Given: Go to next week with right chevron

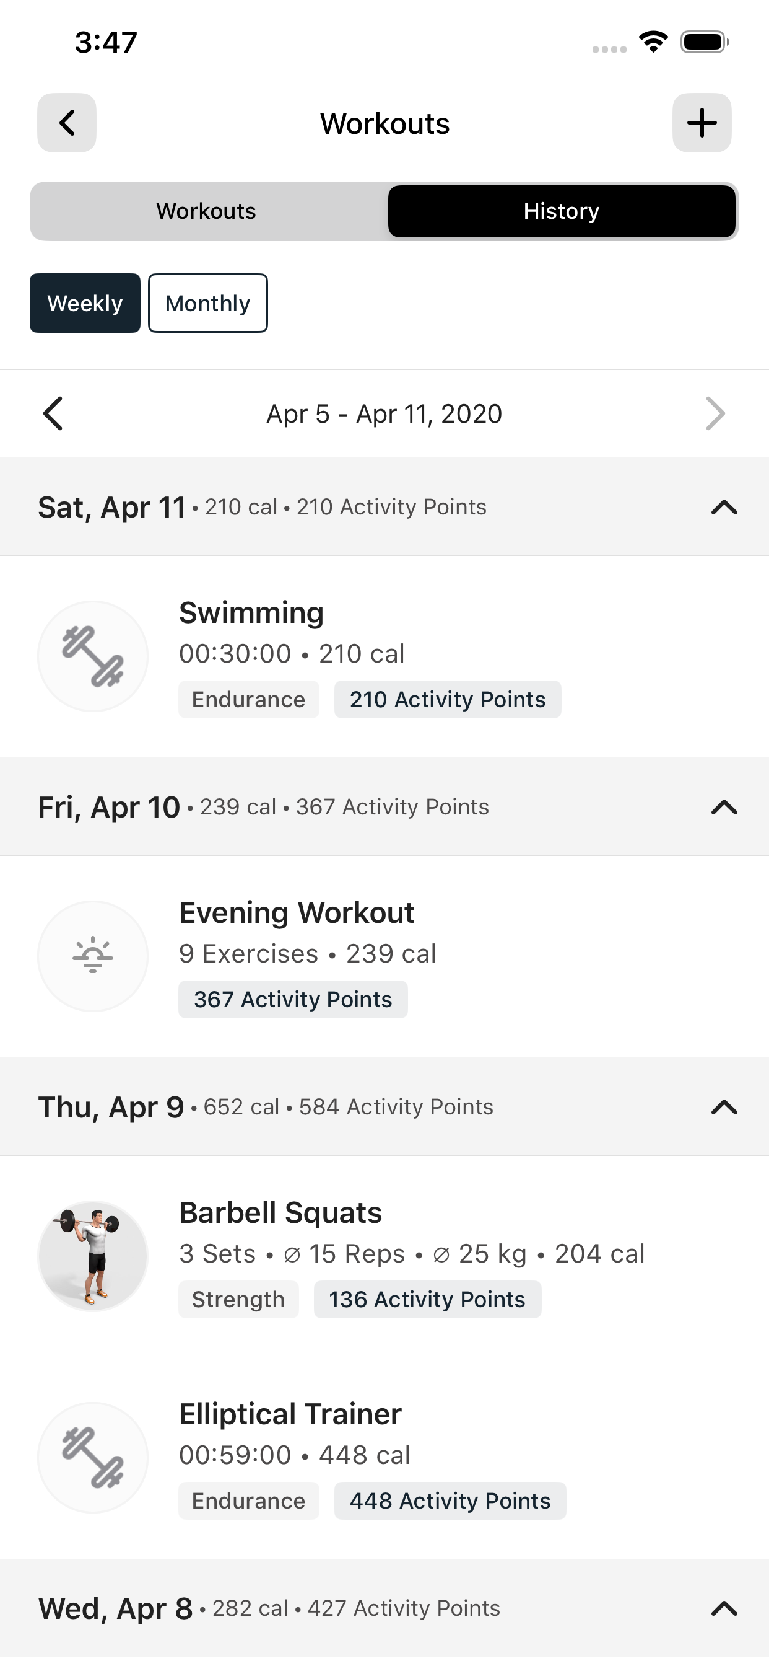Looking at the screenshot, I should pyautogui.click(x=715, y=413).
